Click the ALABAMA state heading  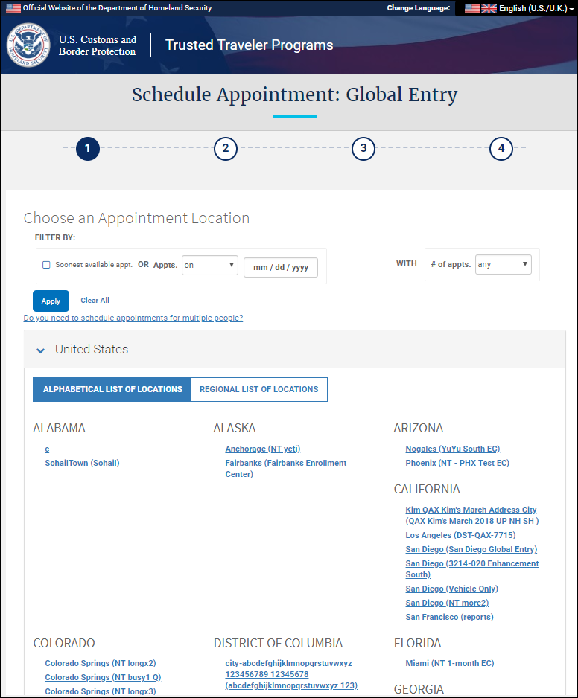60,428
